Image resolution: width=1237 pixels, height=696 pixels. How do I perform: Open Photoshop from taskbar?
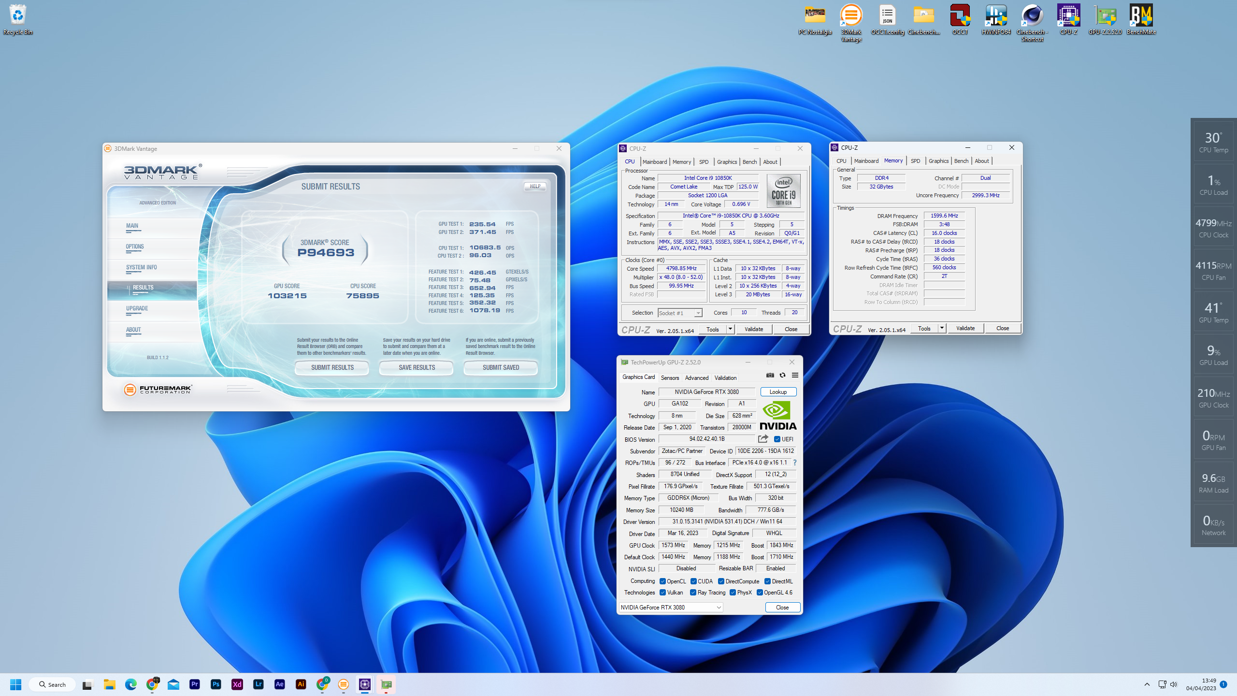(x=216, y=684)
